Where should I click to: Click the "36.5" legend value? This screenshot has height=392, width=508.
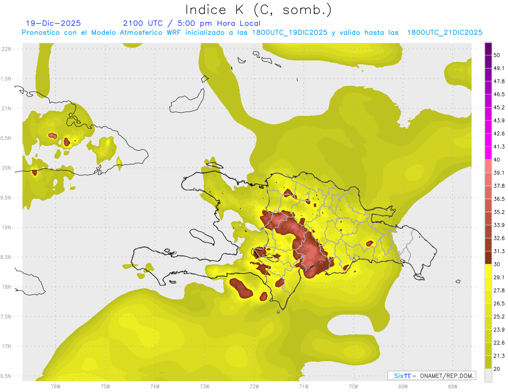click(499, 199)
